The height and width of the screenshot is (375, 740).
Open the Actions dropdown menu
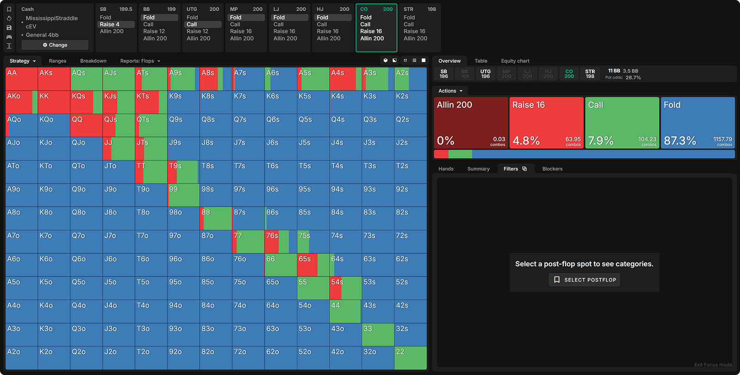[450, 91]
